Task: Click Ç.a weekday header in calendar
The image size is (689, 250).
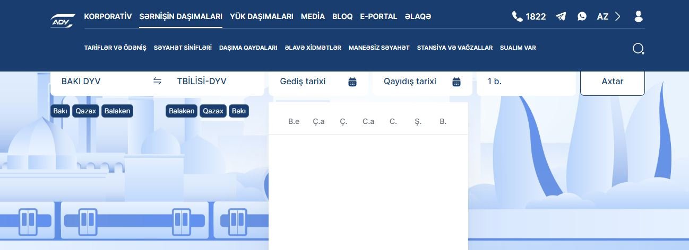Action: [319, 121]
